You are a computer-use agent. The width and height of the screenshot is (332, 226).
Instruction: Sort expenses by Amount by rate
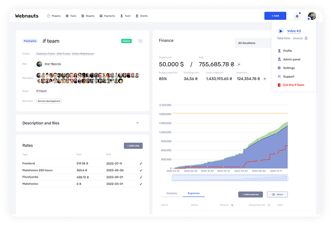[x=269, y=205]
